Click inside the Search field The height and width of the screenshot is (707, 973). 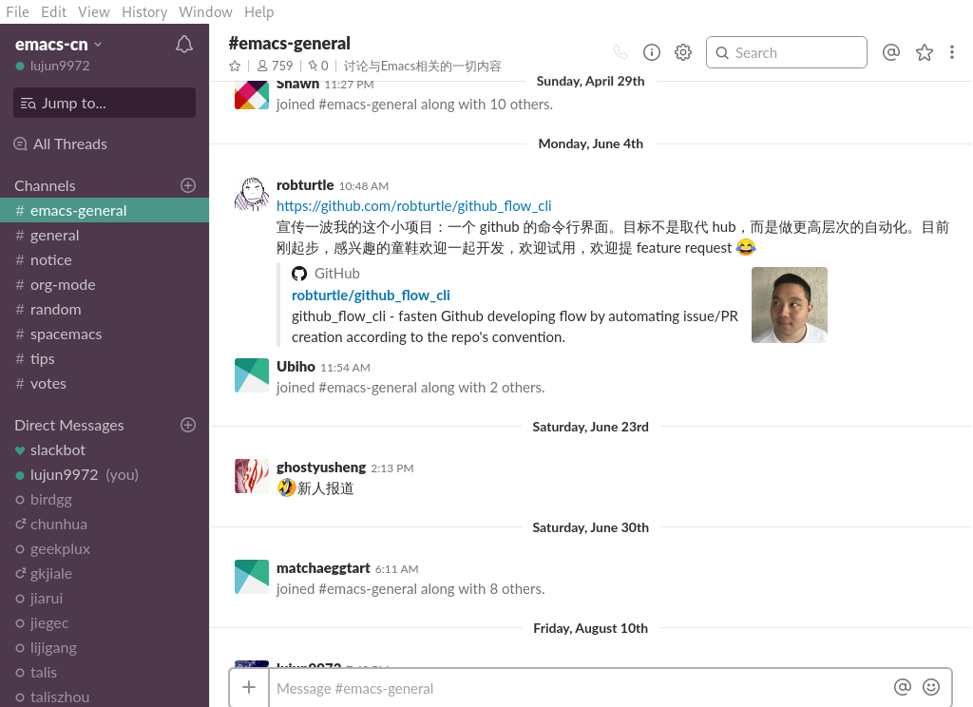tap(787, 52)
